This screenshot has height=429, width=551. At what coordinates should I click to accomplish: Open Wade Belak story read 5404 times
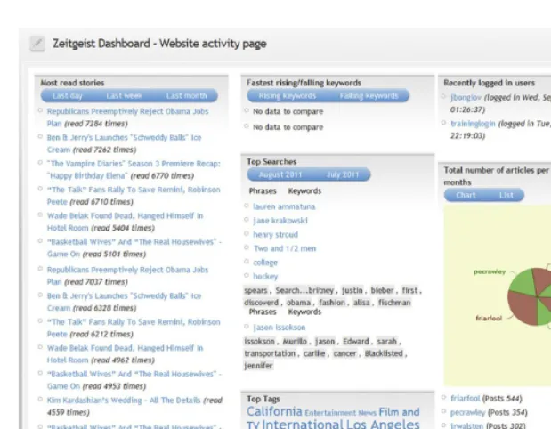click(126, 222)
